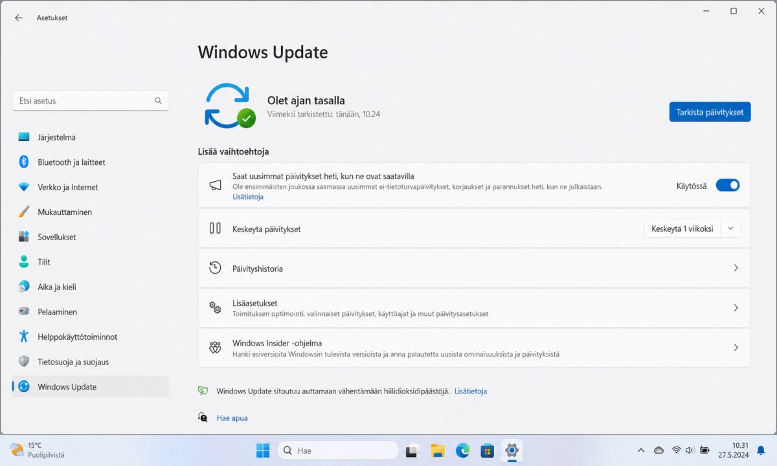Select Sovellukset in the sidebar
Screen dimensions: 777x466
click(x=91, y=237)
